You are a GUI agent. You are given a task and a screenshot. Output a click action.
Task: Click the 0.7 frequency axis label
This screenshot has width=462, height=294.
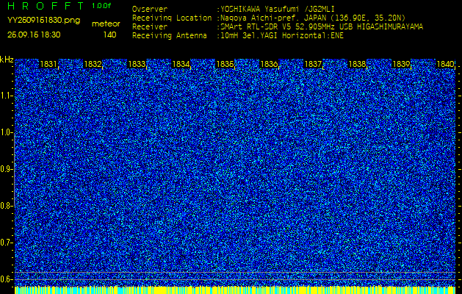pos(6,243)
